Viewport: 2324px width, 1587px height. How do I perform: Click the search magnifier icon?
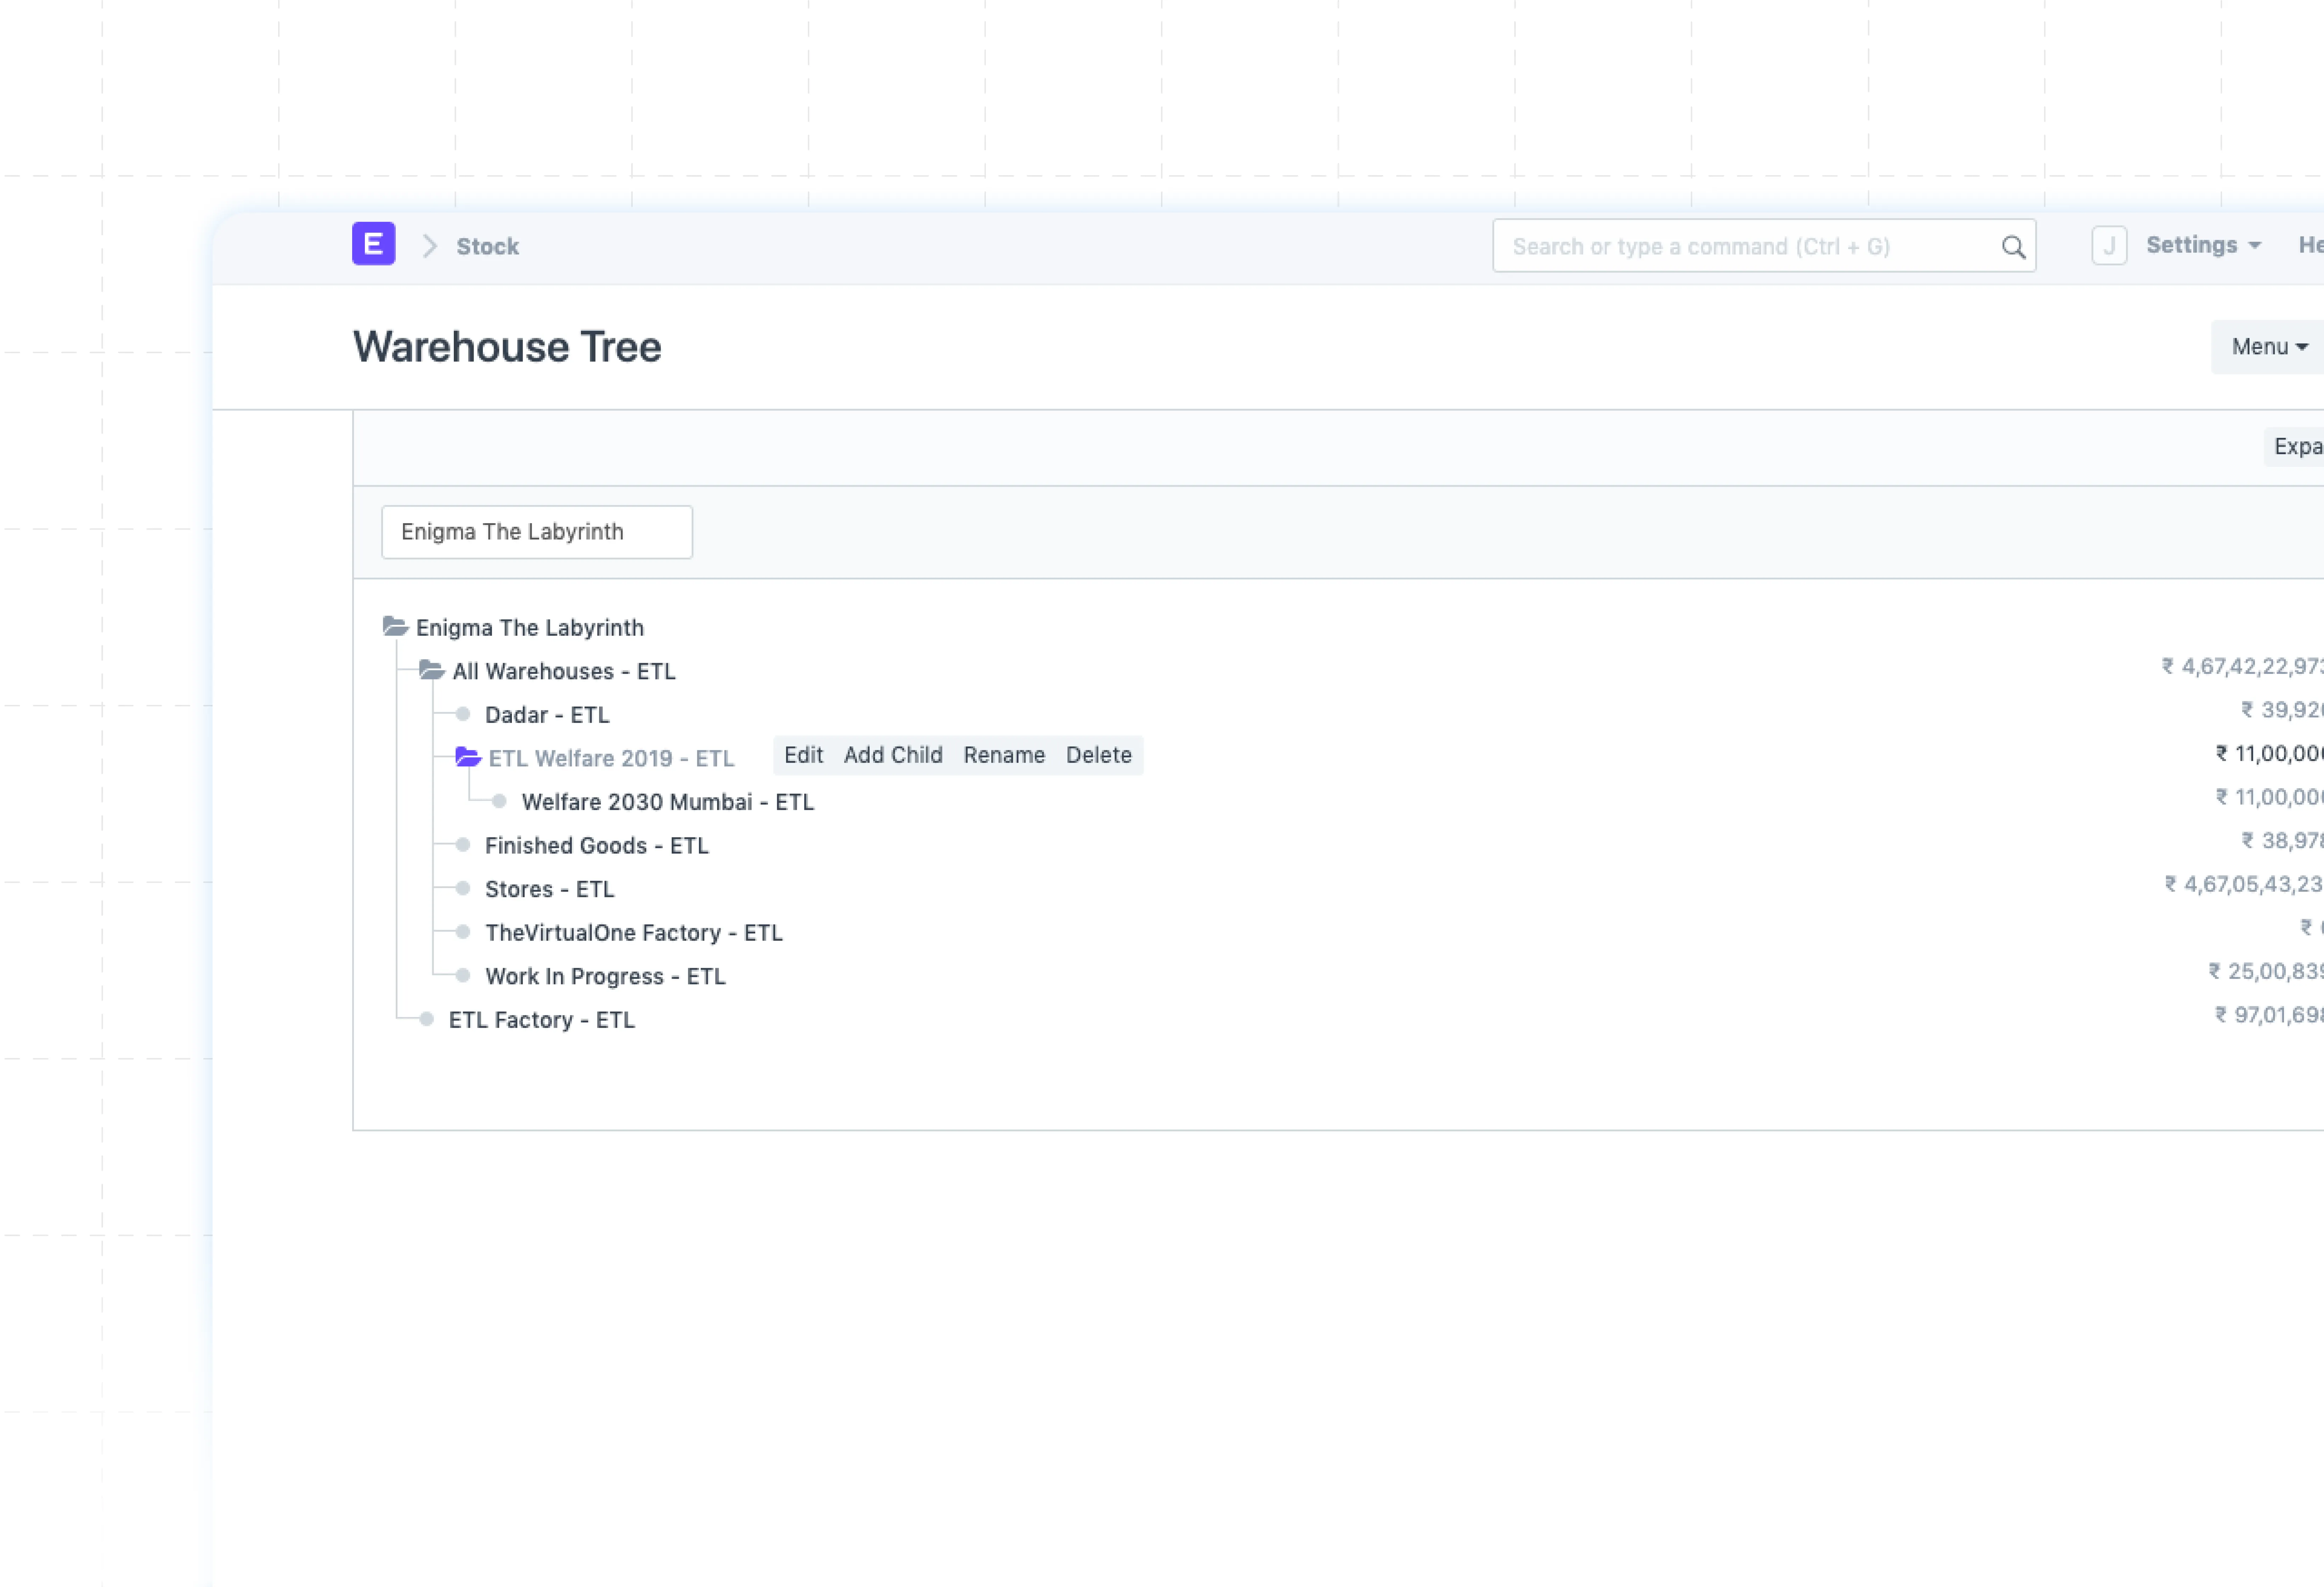(x=2013, y=247)
